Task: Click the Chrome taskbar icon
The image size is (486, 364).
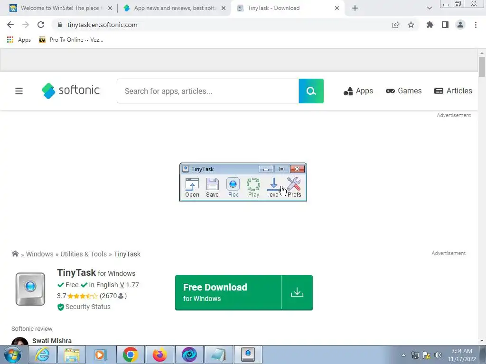Action: coord(131,355)
